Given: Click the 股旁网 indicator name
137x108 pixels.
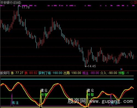Looking at the screenshot, I should click(x=5, y=73).
